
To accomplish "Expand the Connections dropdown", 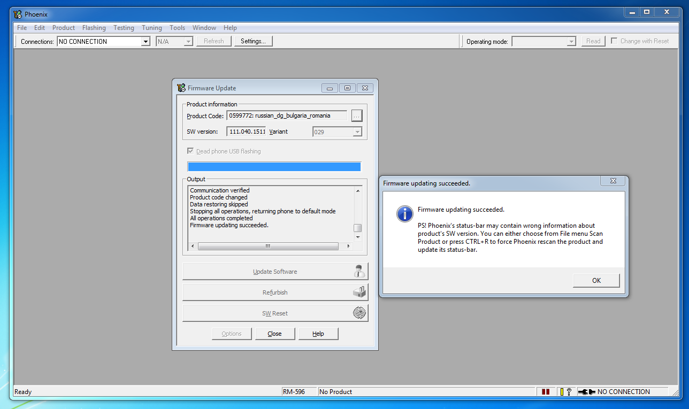I will coord(146,41).
